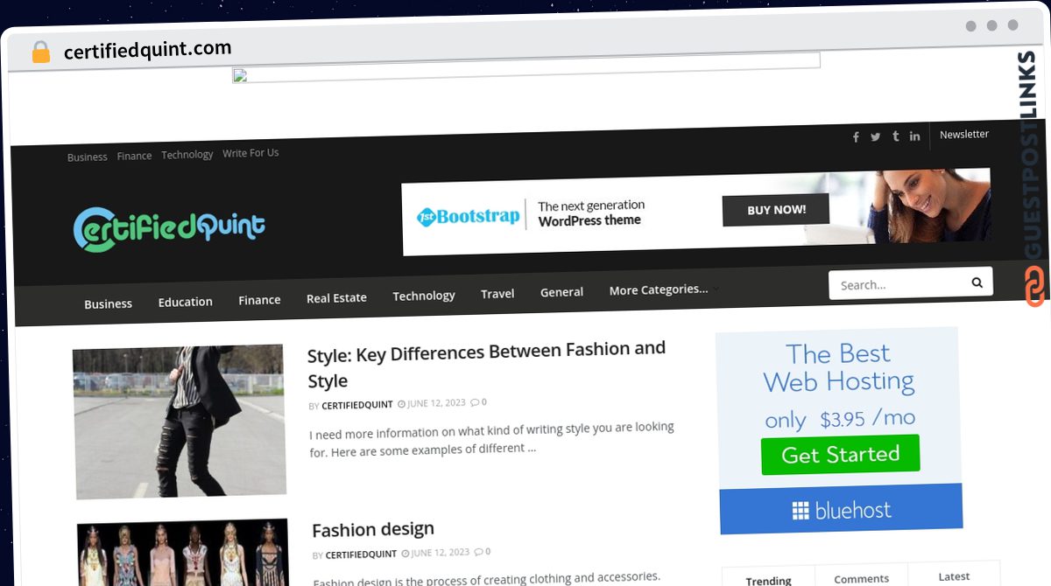Click the certifiedquint.com address text
The height and width of the screenshot is (586, 1051).
pyautogui.click(x=148, y=50)
